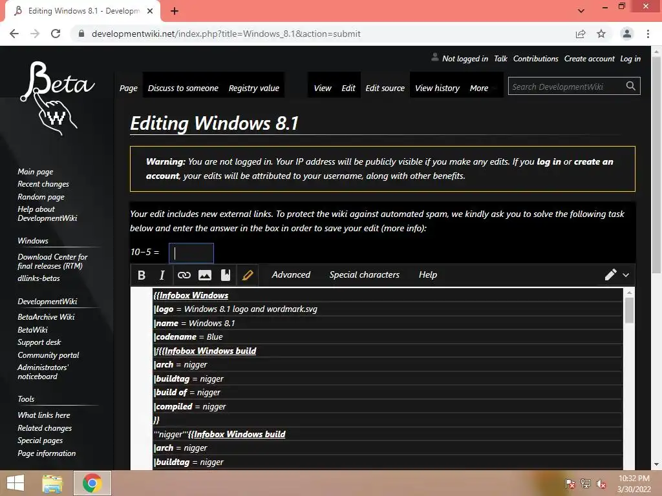This screenshot has width=662, height=496.
Task: Toggle bold formatting in editor toolbar
Action: [x=142, y=275]
